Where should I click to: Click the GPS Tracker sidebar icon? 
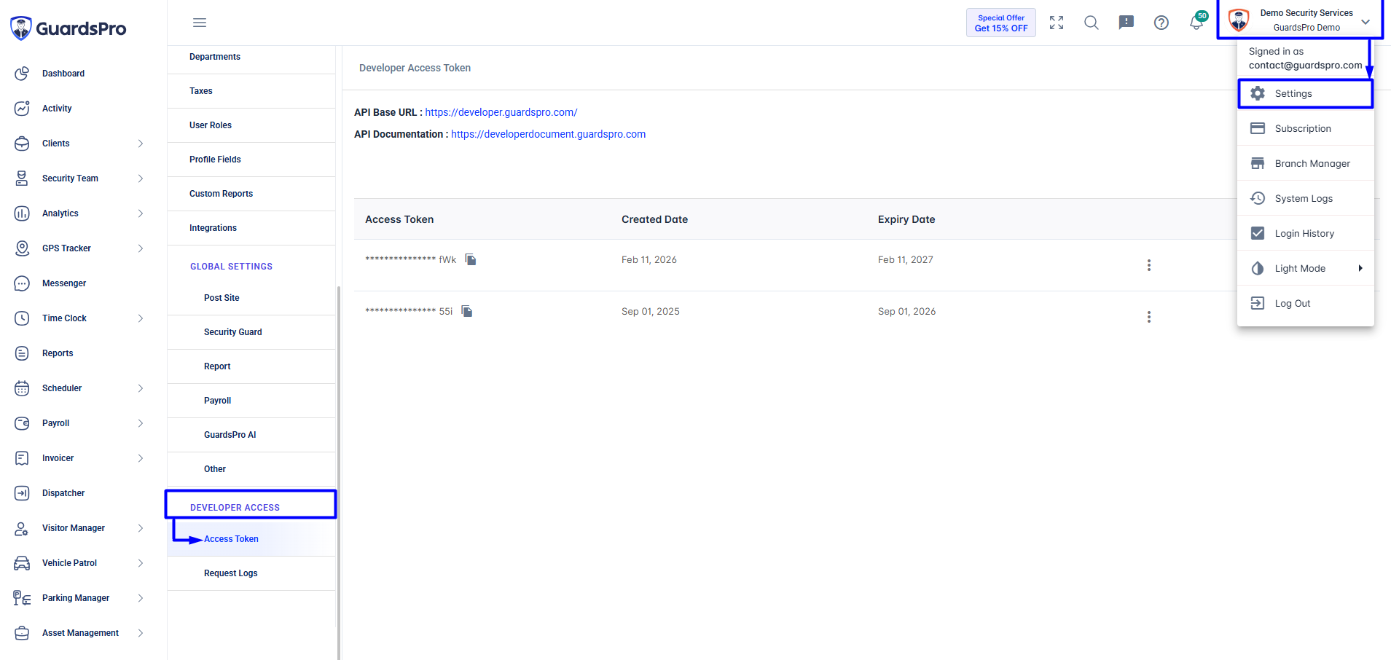click(x=22, y=248)
